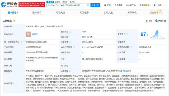Click the 67分 Tianyan score value
The height and width of the screenshot is (96, 169).
click(144, 34)
